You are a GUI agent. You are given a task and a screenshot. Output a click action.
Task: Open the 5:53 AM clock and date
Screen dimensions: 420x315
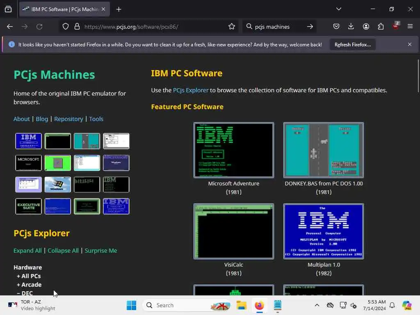click(x=374, y=305)
